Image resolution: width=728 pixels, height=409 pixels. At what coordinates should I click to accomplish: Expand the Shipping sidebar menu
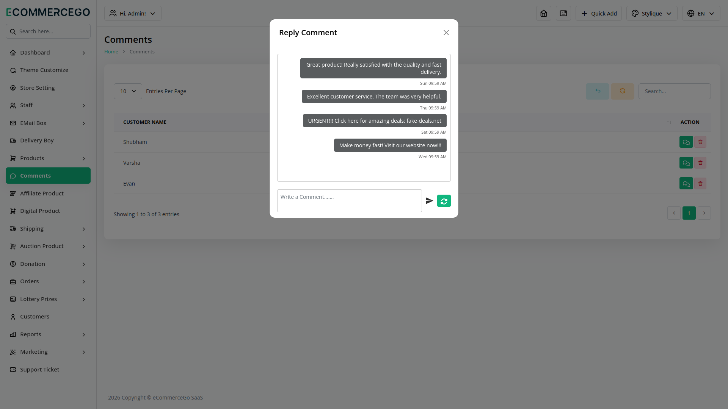tap(48, 229)
